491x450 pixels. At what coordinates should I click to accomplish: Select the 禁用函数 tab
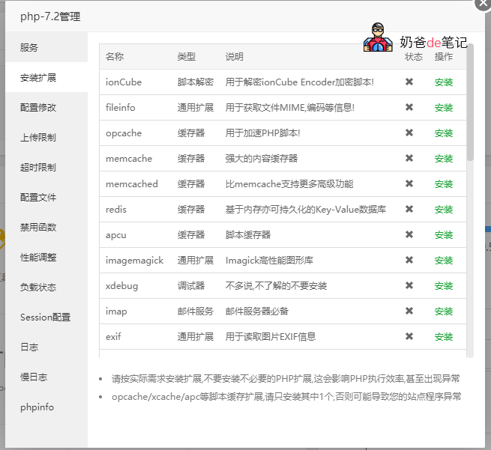coord(38,228)
